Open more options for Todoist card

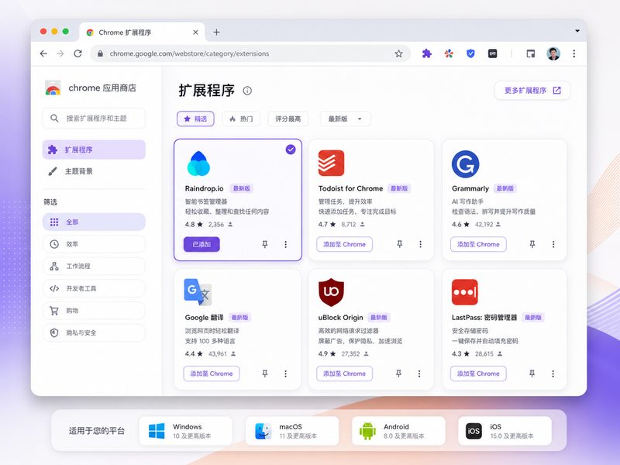pyautogui.click(x=420, y=244)
